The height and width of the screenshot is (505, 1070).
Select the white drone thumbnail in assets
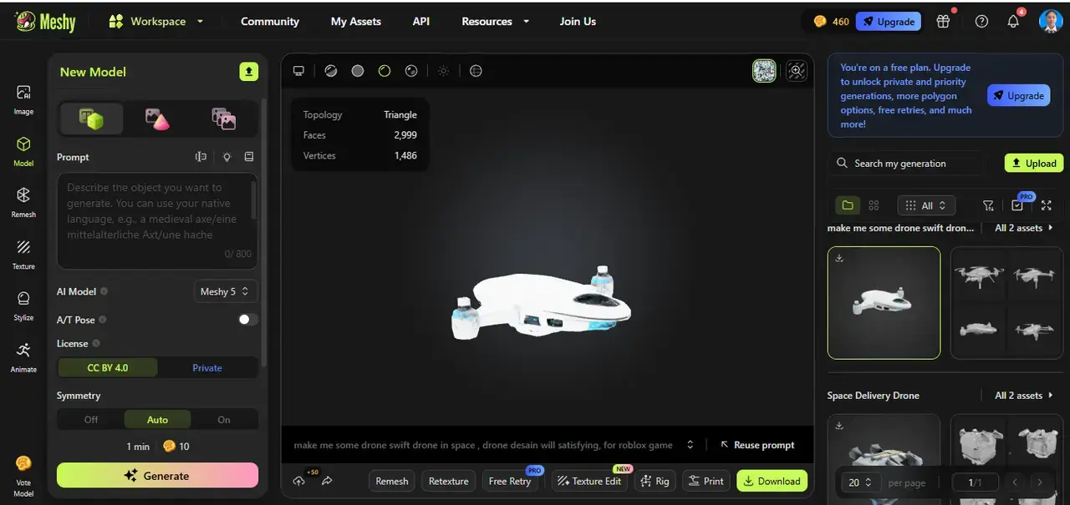884,302
